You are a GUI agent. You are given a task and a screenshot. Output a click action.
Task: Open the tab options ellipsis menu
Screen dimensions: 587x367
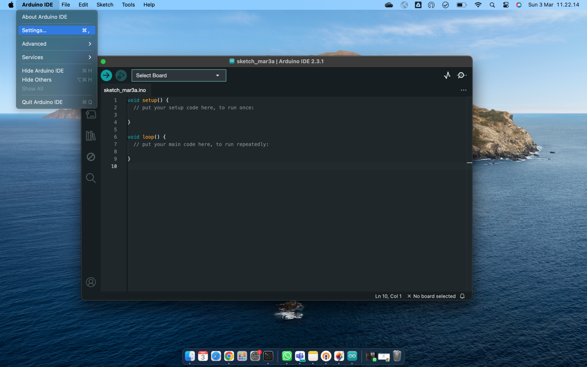click(464, 90)
